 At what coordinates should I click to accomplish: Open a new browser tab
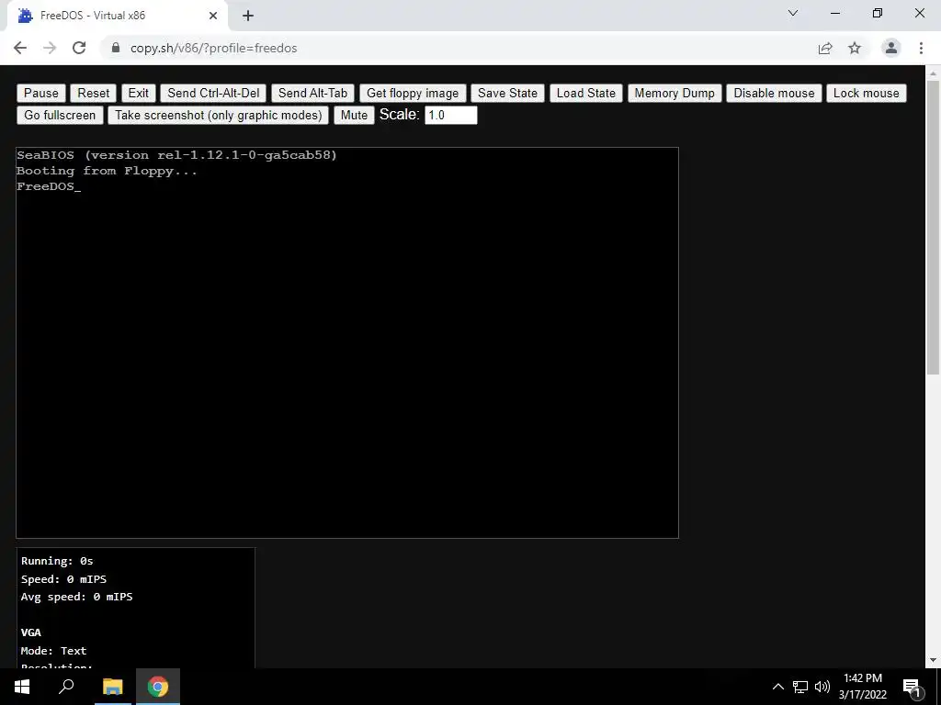[x=248, y=16]
